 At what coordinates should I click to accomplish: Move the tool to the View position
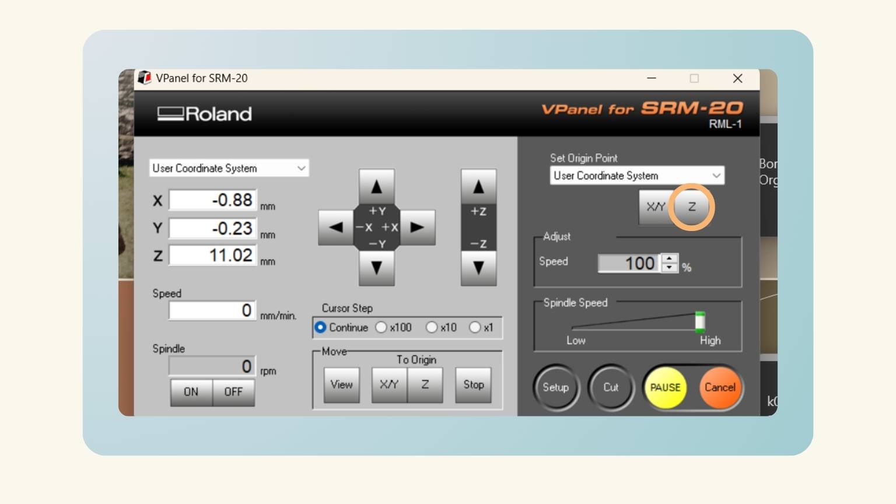[x=341, y=384]
